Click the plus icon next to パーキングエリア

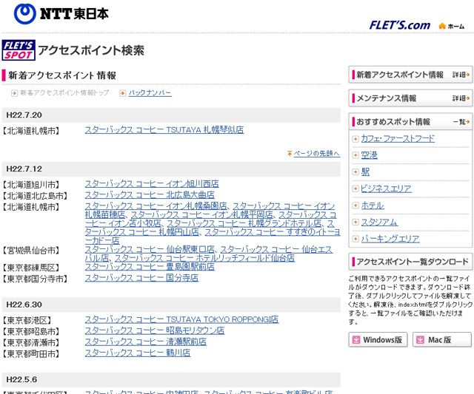(355, 239)
